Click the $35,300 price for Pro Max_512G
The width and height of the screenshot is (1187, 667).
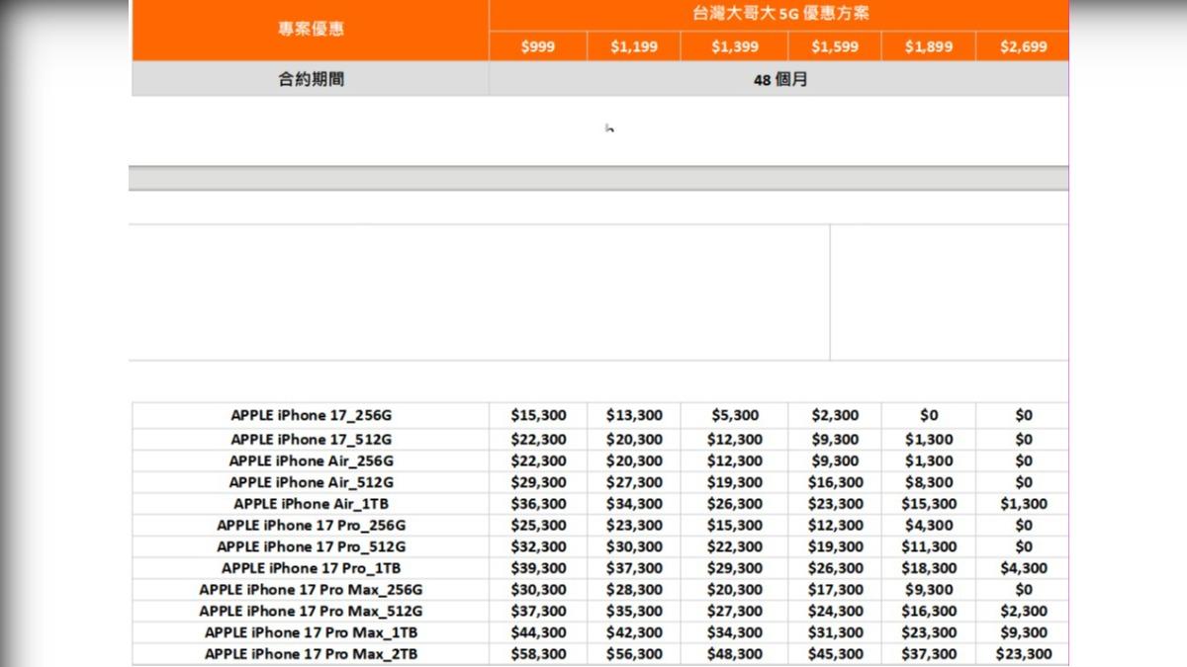pos(634,611)
